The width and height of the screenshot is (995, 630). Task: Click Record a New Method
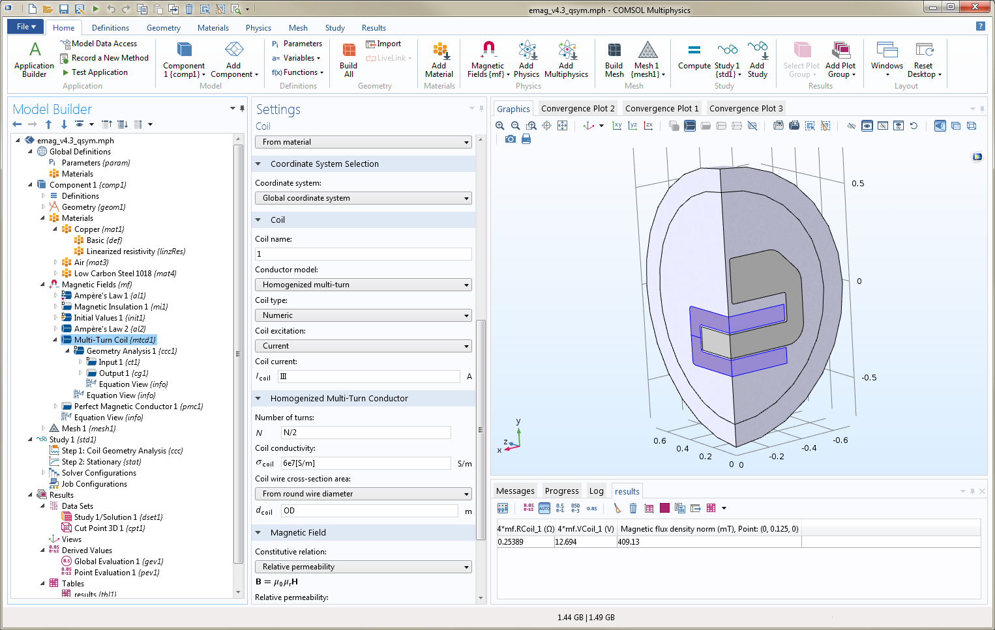click(x=104, y=58)
